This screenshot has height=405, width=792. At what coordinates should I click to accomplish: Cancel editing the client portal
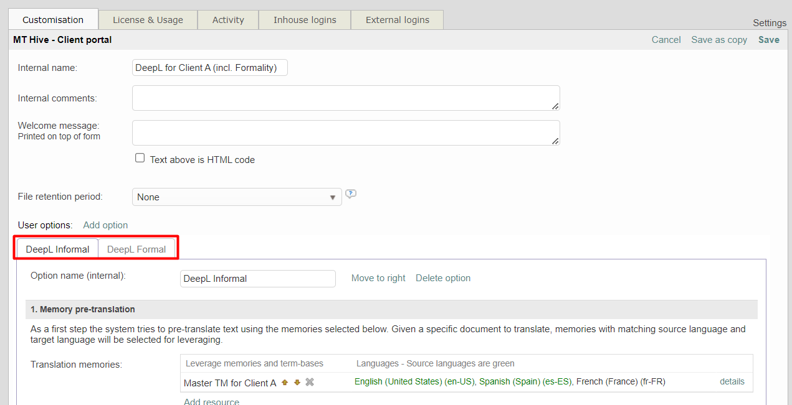pyautogui.click(x=666, y=40)
